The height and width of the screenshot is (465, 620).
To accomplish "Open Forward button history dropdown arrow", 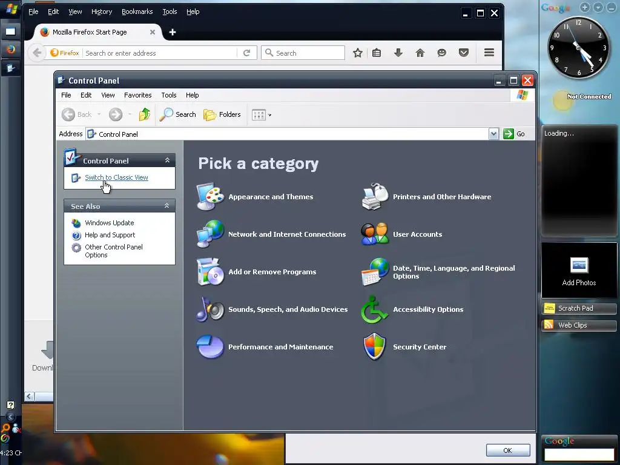I will click(x=130, y=114).
